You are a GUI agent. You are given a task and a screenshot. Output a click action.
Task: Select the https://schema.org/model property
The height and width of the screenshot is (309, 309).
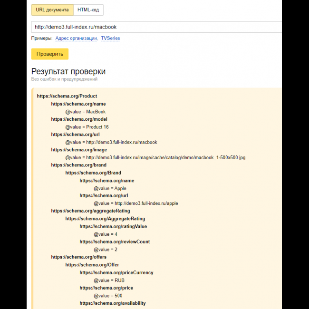[79, 119]
